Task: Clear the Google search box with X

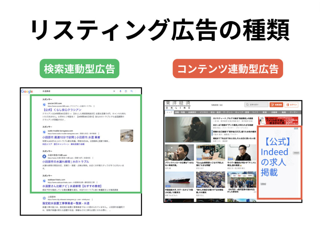Action: [x=114, y=91]
